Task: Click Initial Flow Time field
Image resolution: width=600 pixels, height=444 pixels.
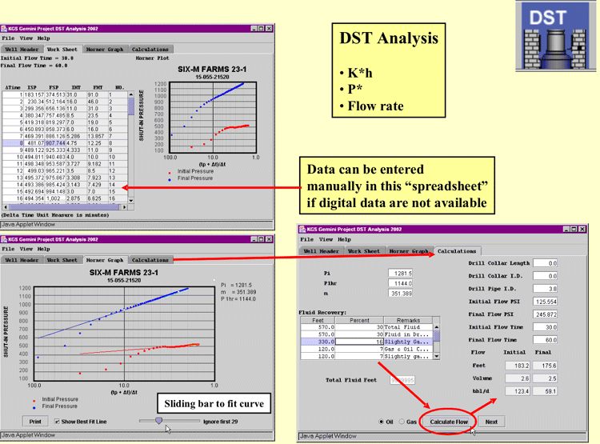Action: pyautogui.click(x=546, y=327)
